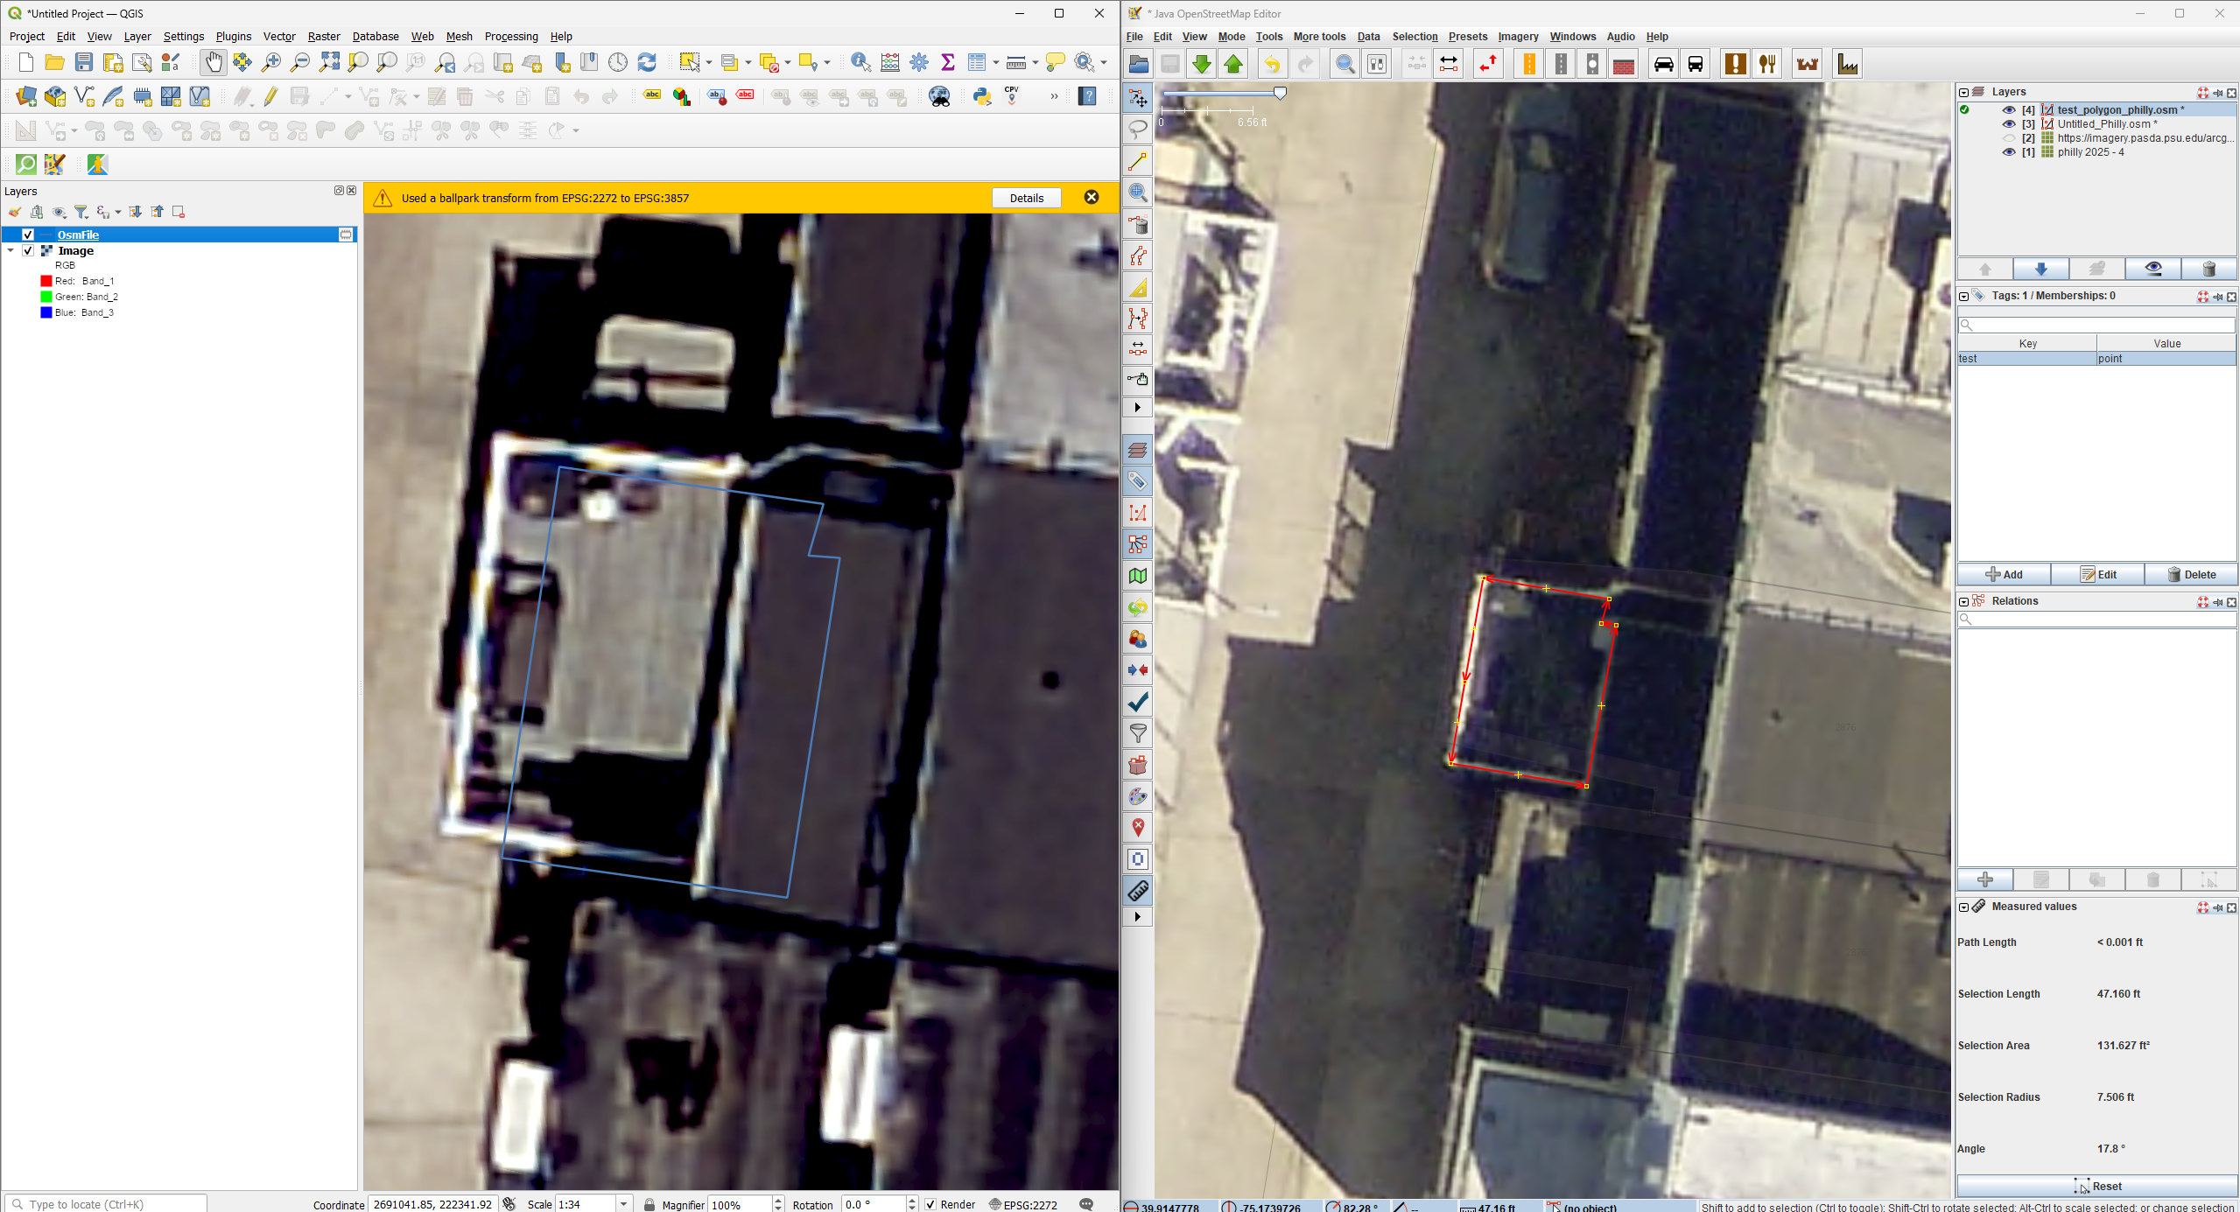Collapse the Measured values panel
Screen dimensions: 2240x1212
(x=1963, y=907)
